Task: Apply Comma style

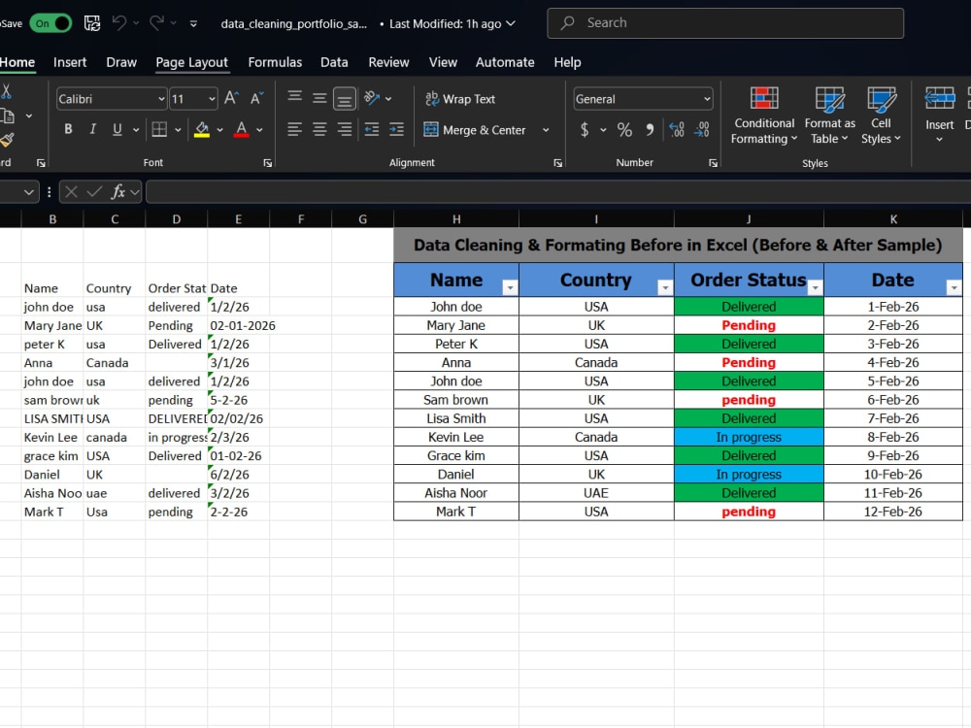Action: (x=650, y=129)
